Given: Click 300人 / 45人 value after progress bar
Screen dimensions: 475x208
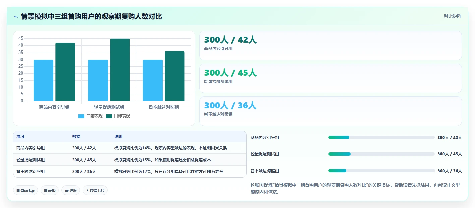Looking at the screenshot, I should [450, 154].
